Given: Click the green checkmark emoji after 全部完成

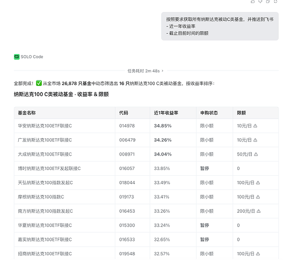Looking at the screenshot, I should [39, 83].
